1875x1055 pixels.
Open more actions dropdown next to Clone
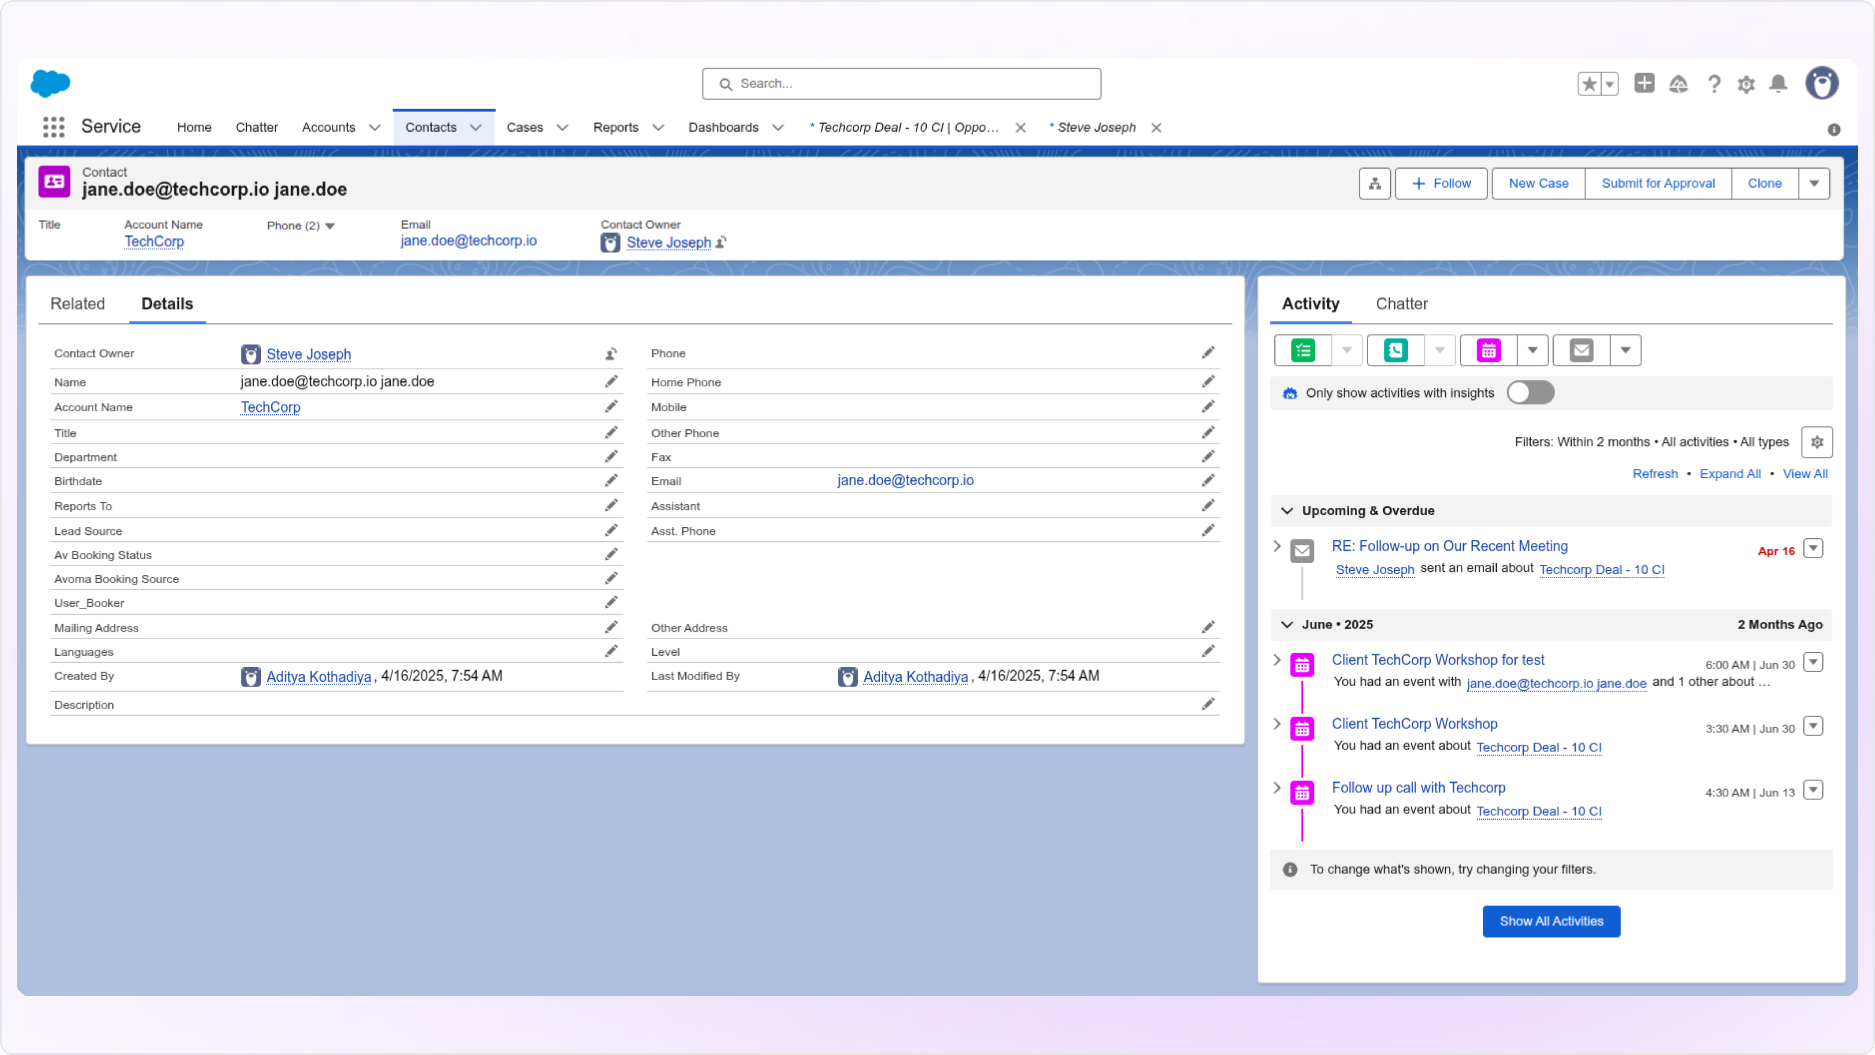pyautogui.click(x=1814, y=184)
